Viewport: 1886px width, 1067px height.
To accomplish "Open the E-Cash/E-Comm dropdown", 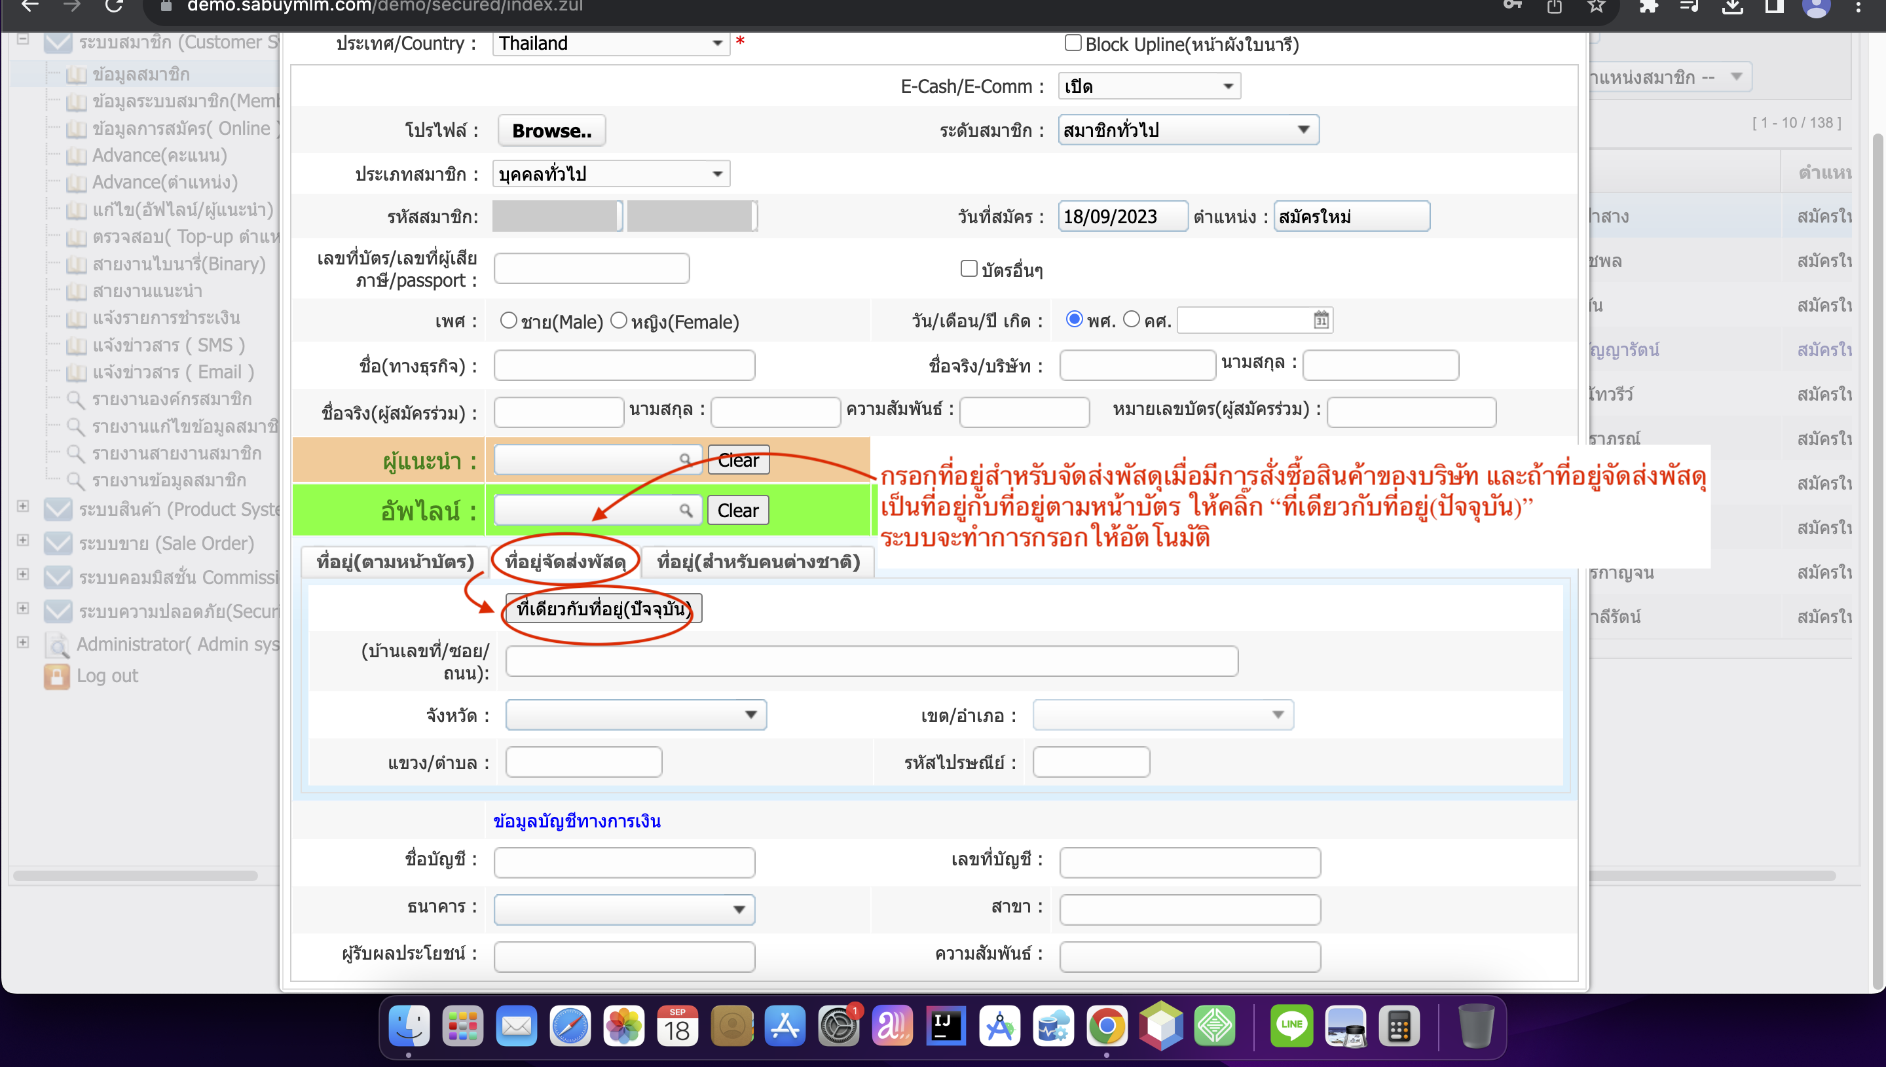I will click(x=1149, y=86).
